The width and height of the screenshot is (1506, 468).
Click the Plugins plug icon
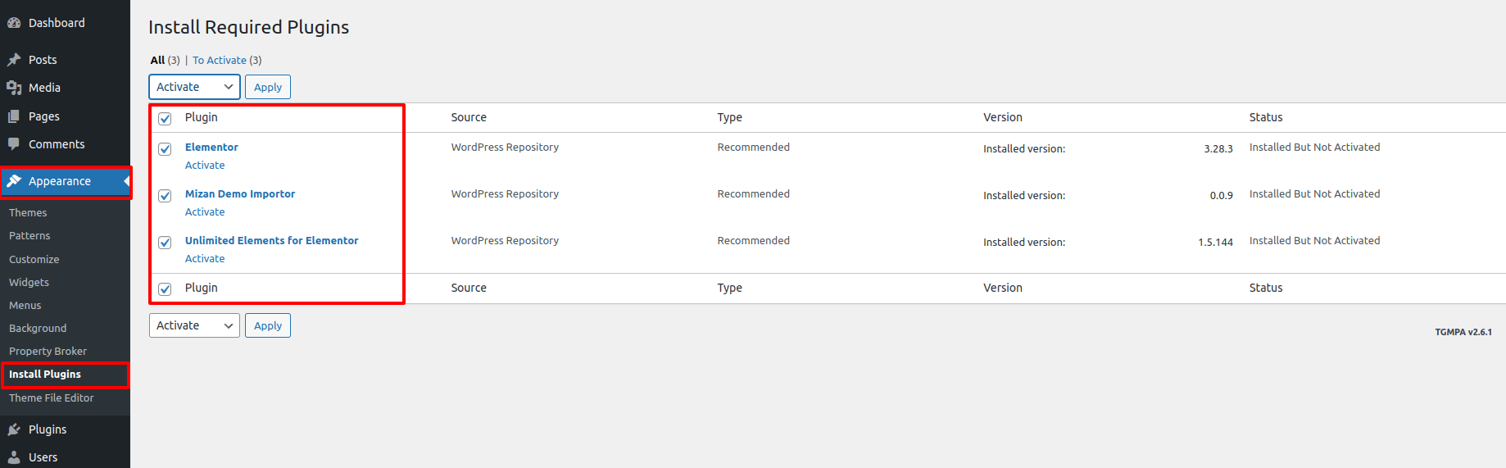tap(14, 429)
